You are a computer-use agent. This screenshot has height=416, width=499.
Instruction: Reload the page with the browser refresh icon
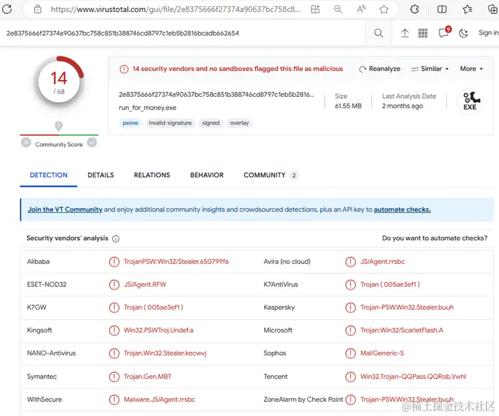tap(7, 9)
